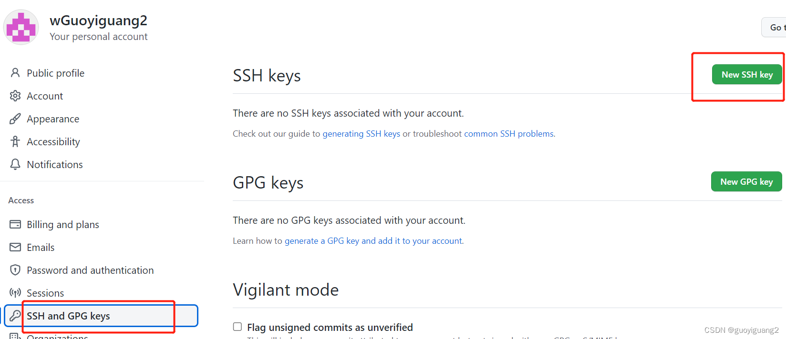The height and width of the screenshot is (339, 786).
Task: Enable Flag unsigned commits as unverified checkbox
Action: point(237,327)
